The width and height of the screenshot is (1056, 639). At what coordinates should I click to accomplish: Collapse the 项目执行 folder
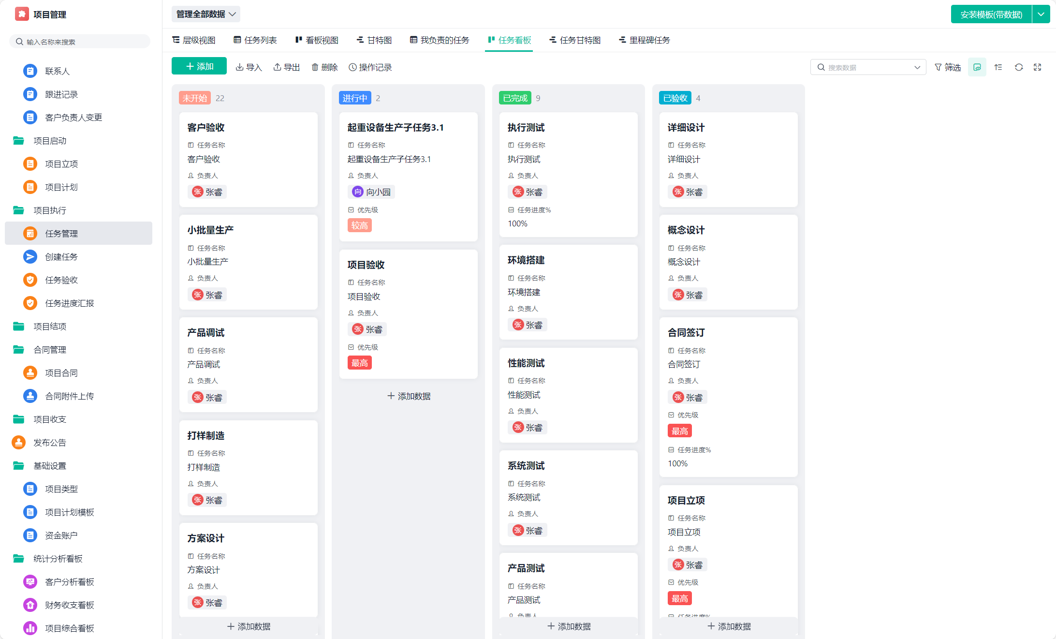pos(18,210)
